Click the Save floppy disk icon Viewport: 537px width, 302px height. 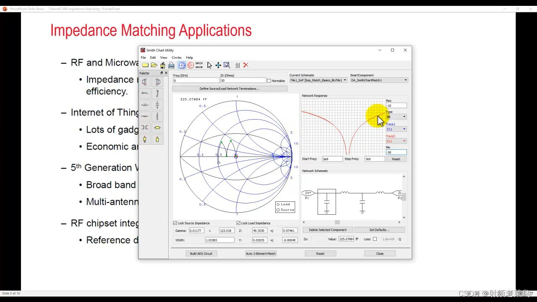click(163, 65)
